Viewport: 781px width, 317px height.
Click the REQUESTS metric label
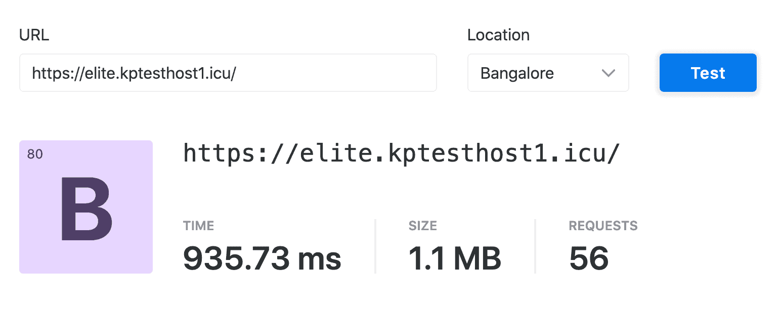[x=603, y=226]
